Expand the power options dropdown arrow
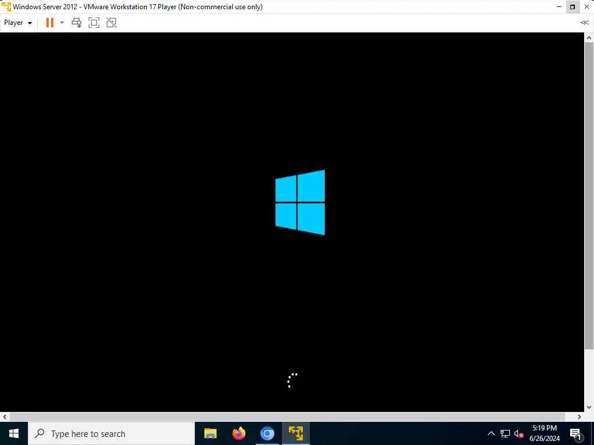 (62, 23)
